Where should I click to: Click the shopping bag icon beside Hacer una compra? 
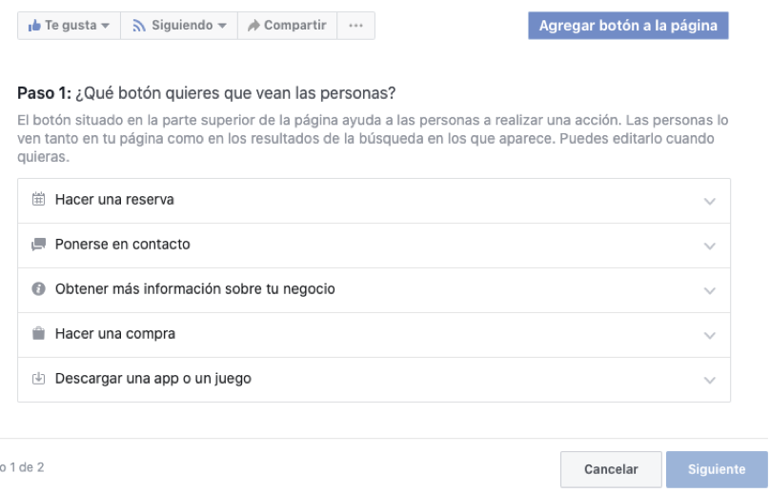tap(39, 334)
